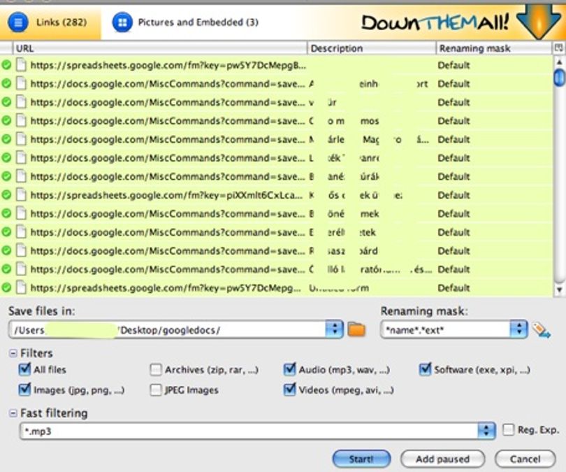Click the column picker icon in header

(558, 48)
